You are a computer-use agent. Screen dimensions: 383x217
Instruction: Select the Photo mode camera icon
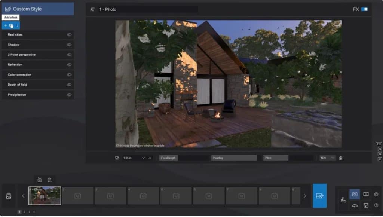[355, 194]
